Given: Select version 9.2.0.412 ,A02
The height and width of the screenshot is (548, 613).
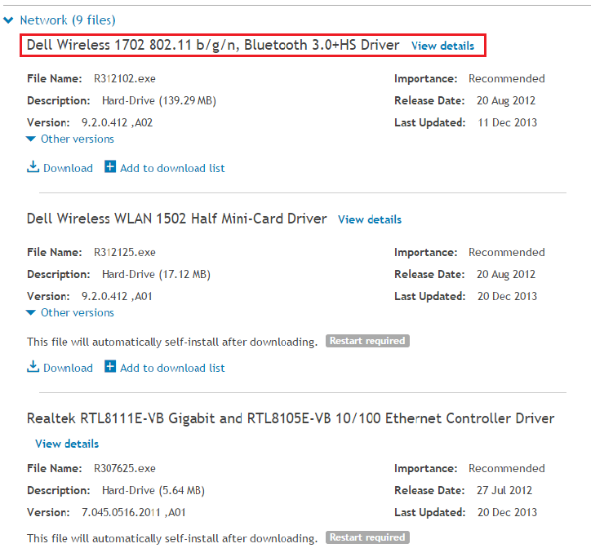Looking at the screenshot, I should click(x=117, y=122).
